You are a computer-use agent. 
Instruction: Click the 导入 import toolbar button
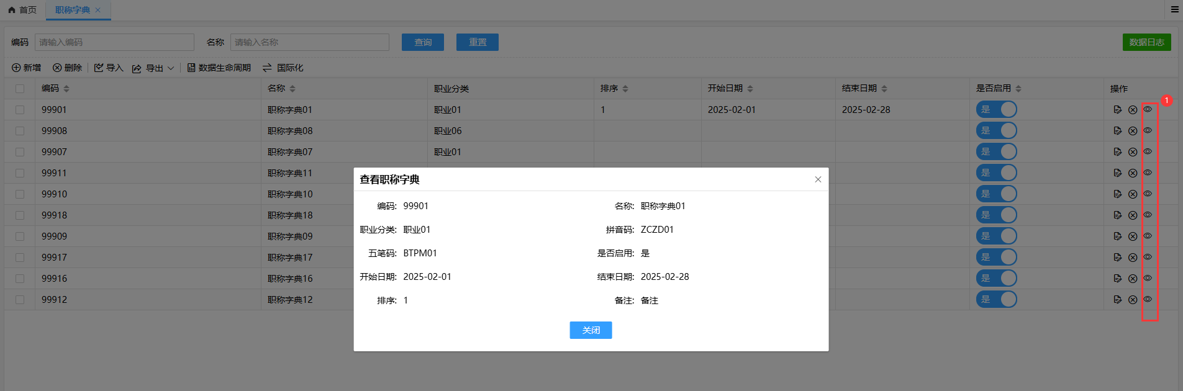pyautogui.click(x=109, y=68)
